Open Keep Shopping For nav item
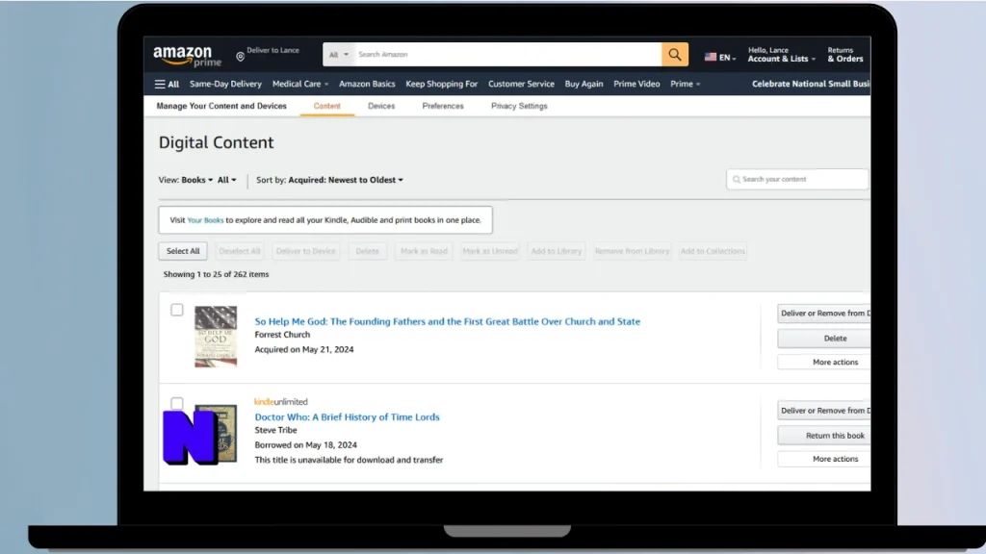 pyautogui.click(x=441, y=85)
